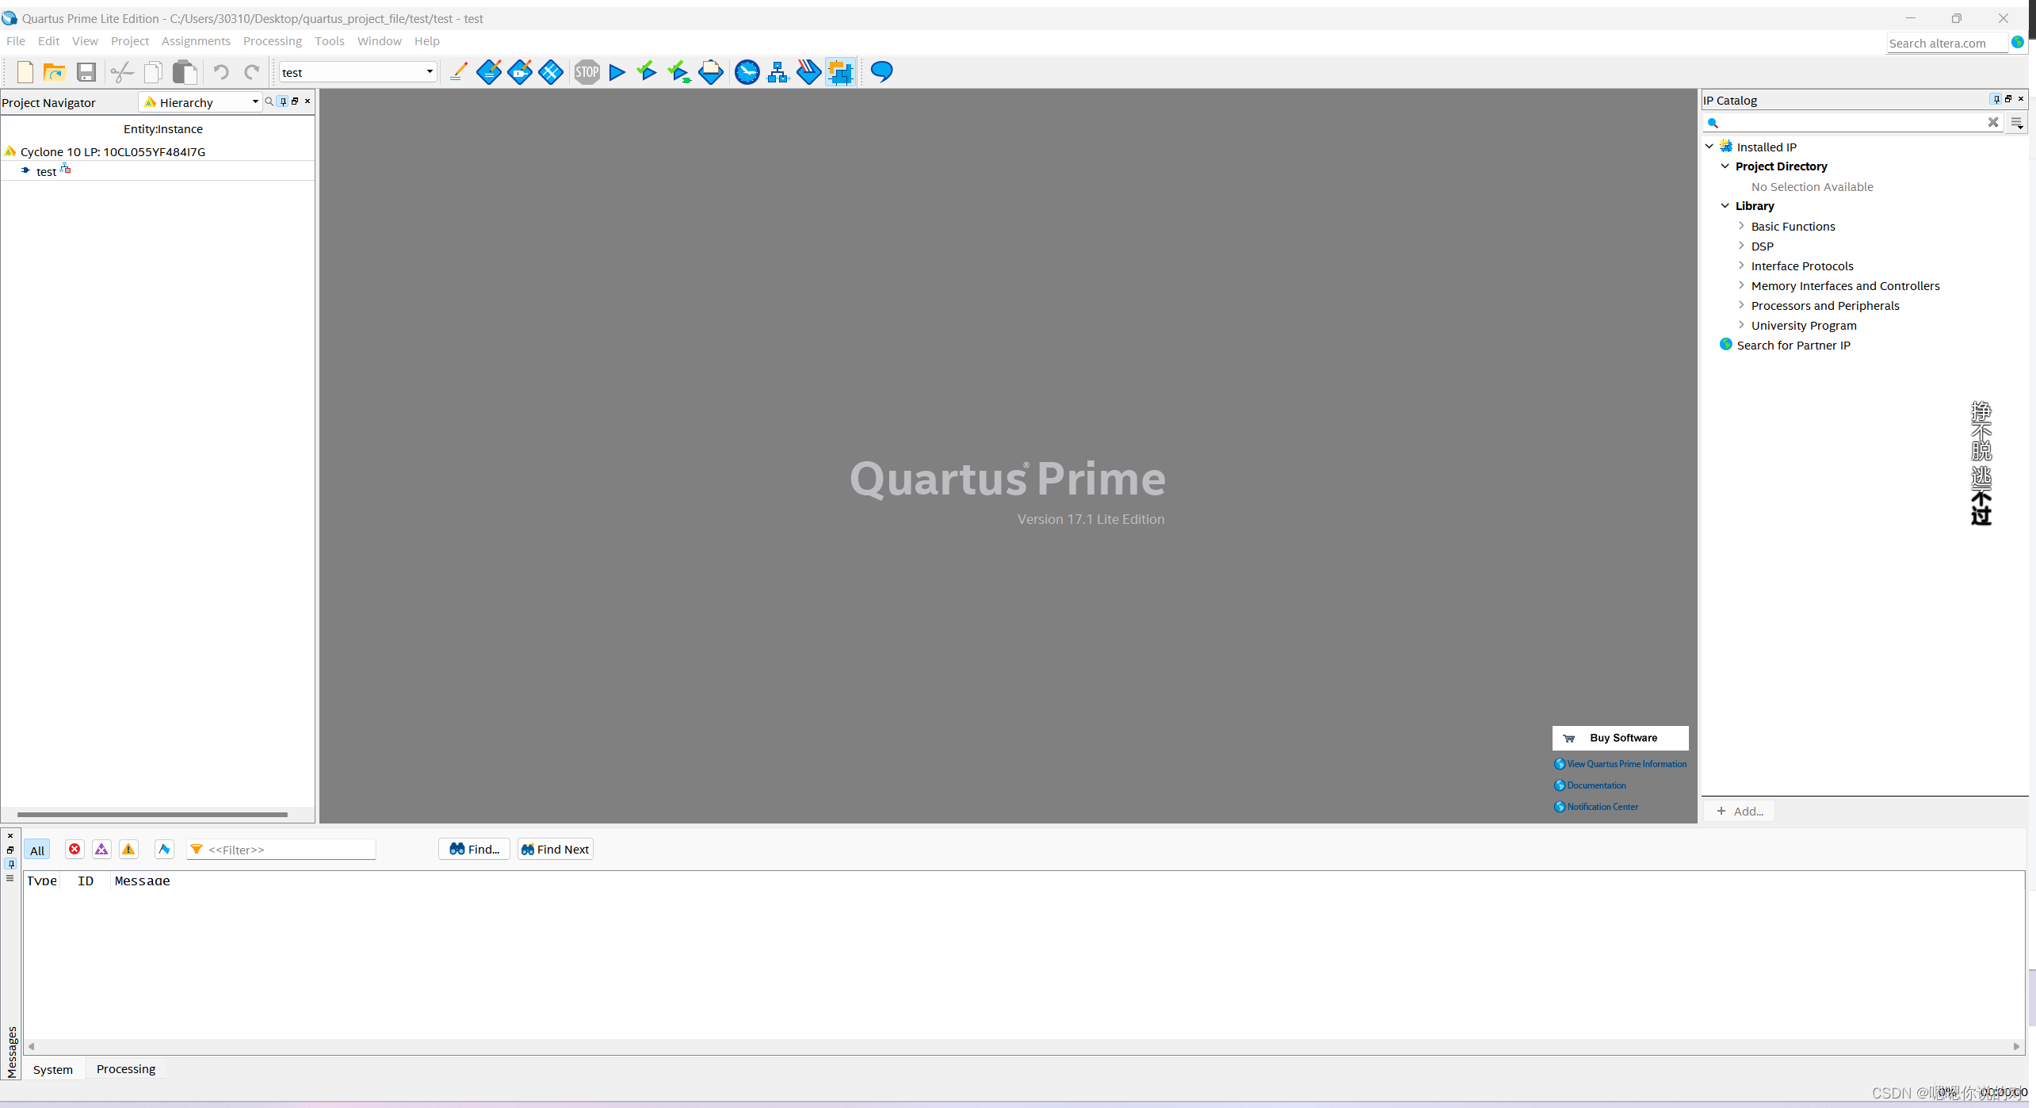Toggle the All messages filter
This screenshot has height=1108, width=2036.
pyautogui.click(x=37, y=850)
